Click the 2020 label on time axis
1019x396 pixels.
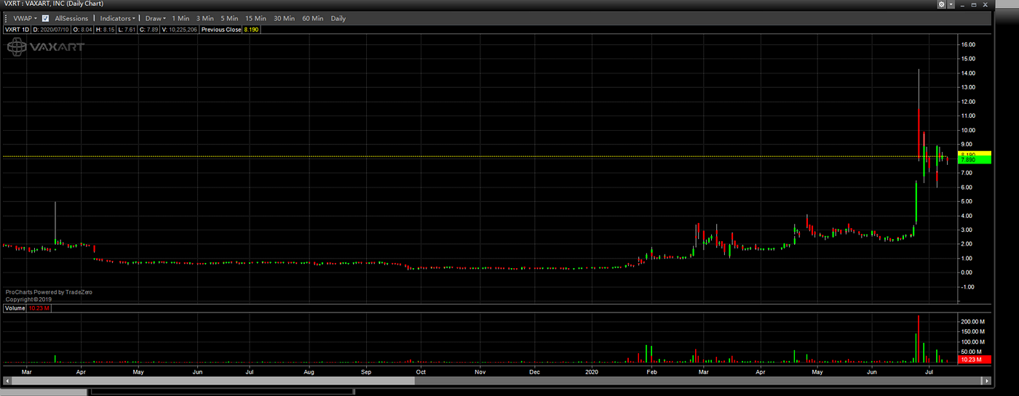(x=590, y=371)
